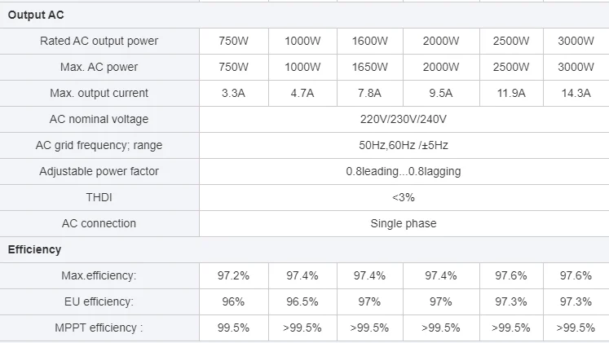Click the Max. output current label
This screenshot has width=609, height=343.
[99, 93]
